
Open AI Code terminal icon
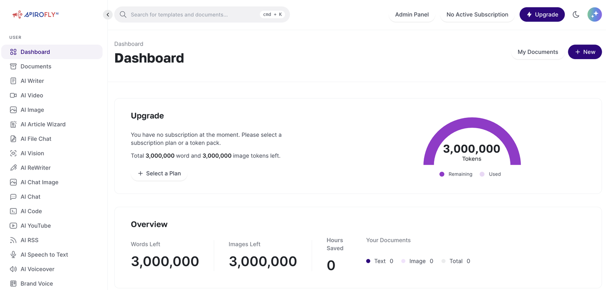tap(13, 211)
